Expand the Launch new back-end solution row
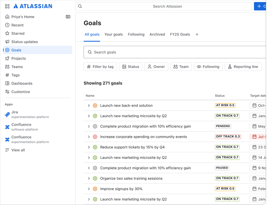This screenshot has width=267, height=205. [89, 106]
